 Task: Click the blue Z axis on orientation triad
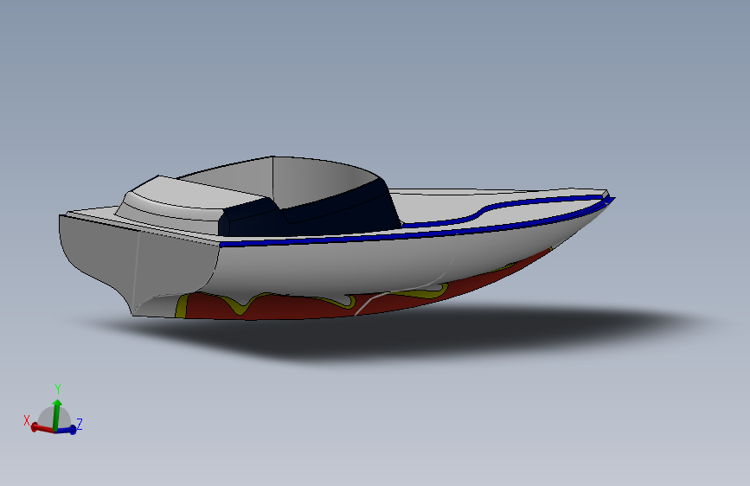[x=67, y=429]
